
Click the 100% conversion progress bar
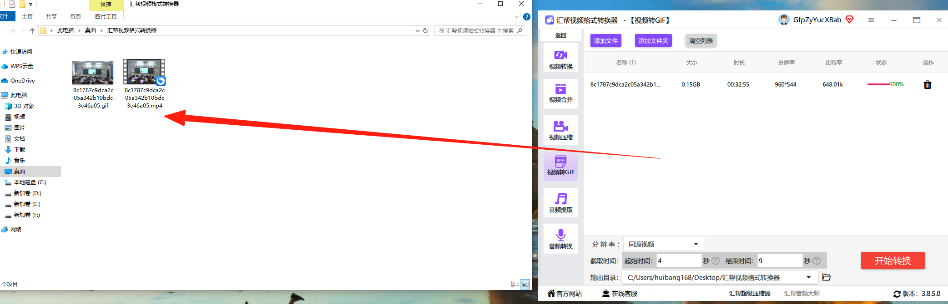point(885,84)
